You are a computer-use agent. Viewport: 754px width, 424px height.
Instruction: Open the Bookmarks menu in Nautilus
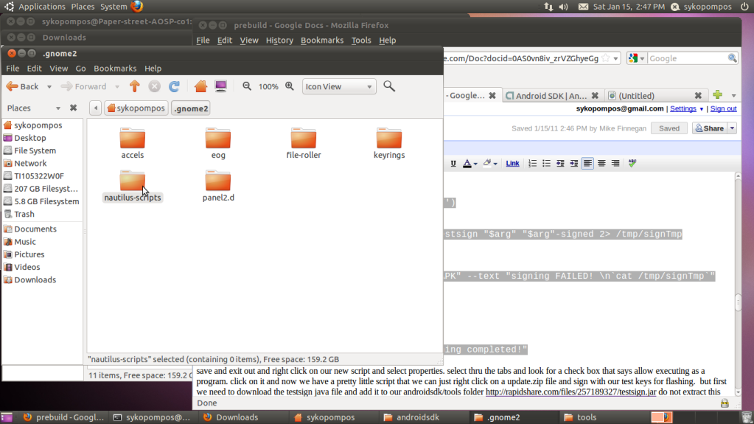point(115,69)
